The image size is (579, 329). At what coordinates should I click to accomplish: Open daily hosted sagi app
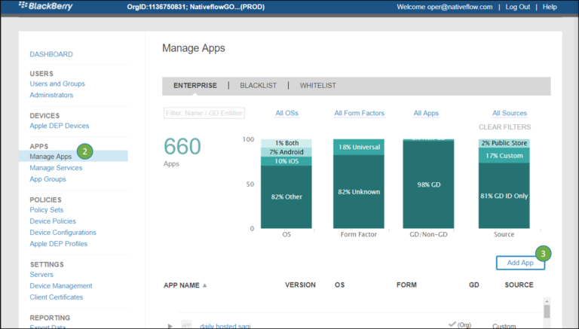tap(225, 326)
